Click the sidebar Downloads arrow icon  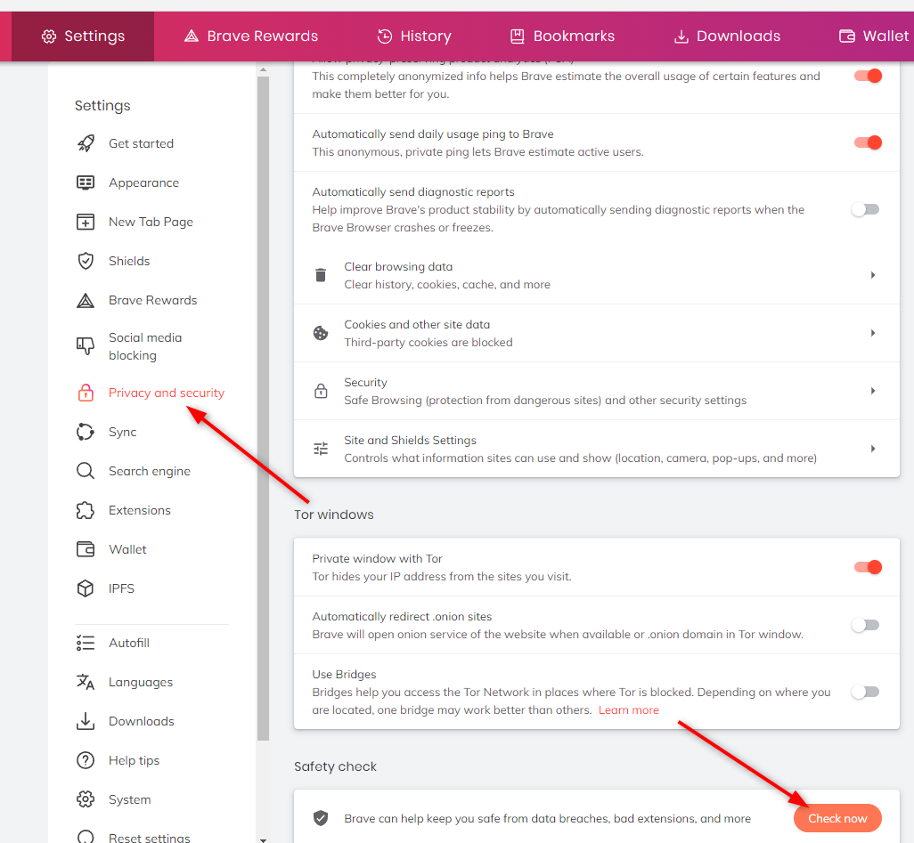(86, 721)
